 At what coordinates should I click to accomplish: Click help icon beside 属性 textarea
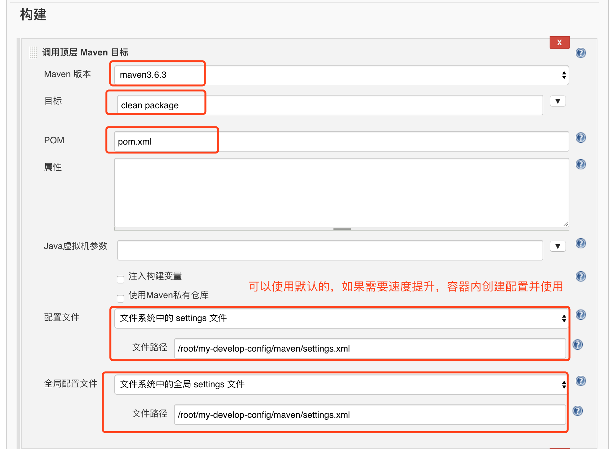(x=581, y=164)
